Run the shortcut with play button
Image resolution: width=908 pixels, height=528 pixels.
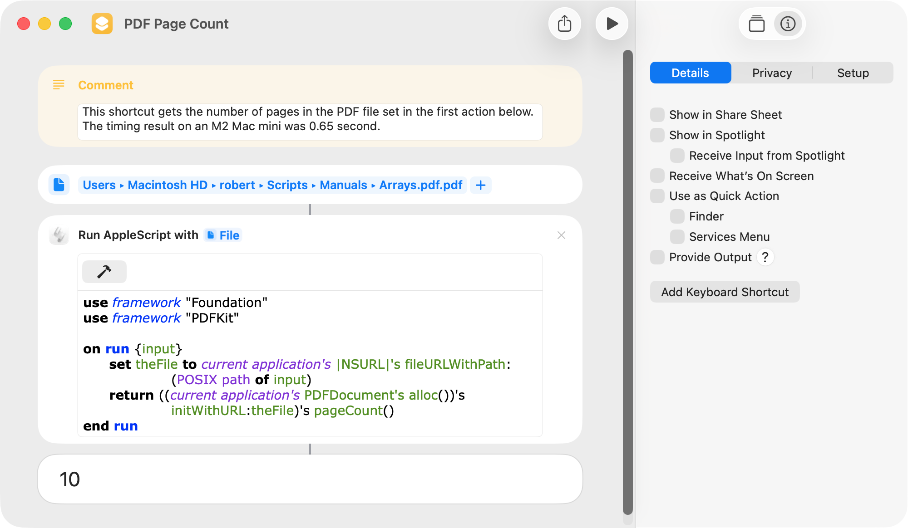[x=612, y=24]
